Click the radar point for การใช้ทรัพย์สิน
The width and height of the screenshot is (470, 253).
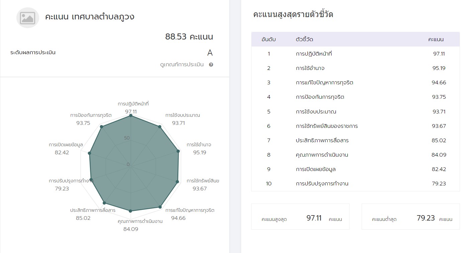(x=177, y=182)
